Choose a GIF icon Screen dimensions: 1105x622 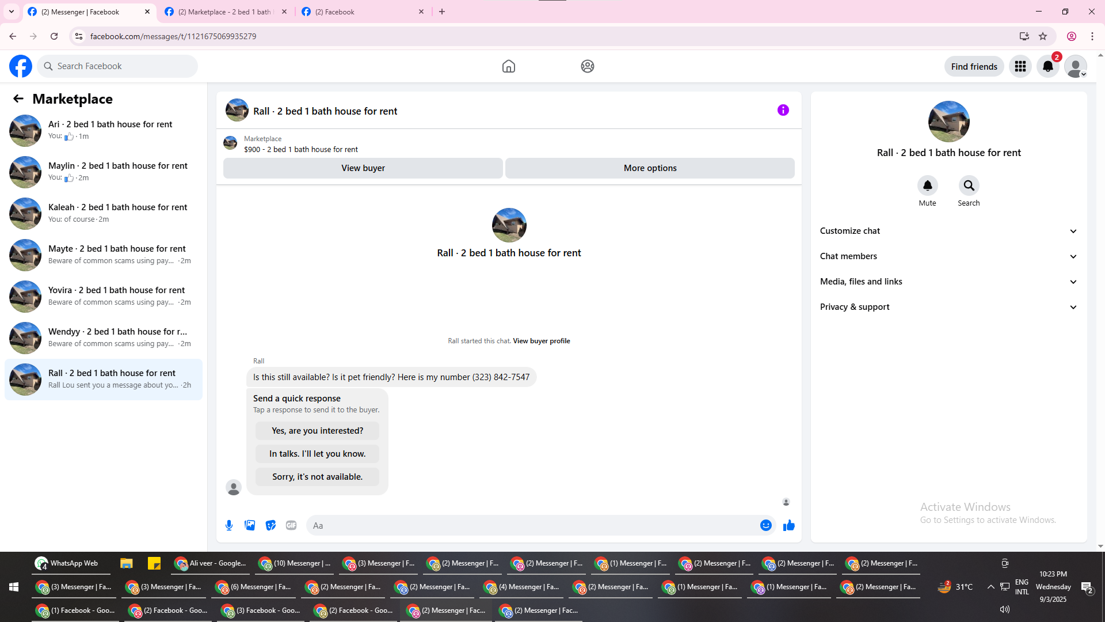coord(291,525)
